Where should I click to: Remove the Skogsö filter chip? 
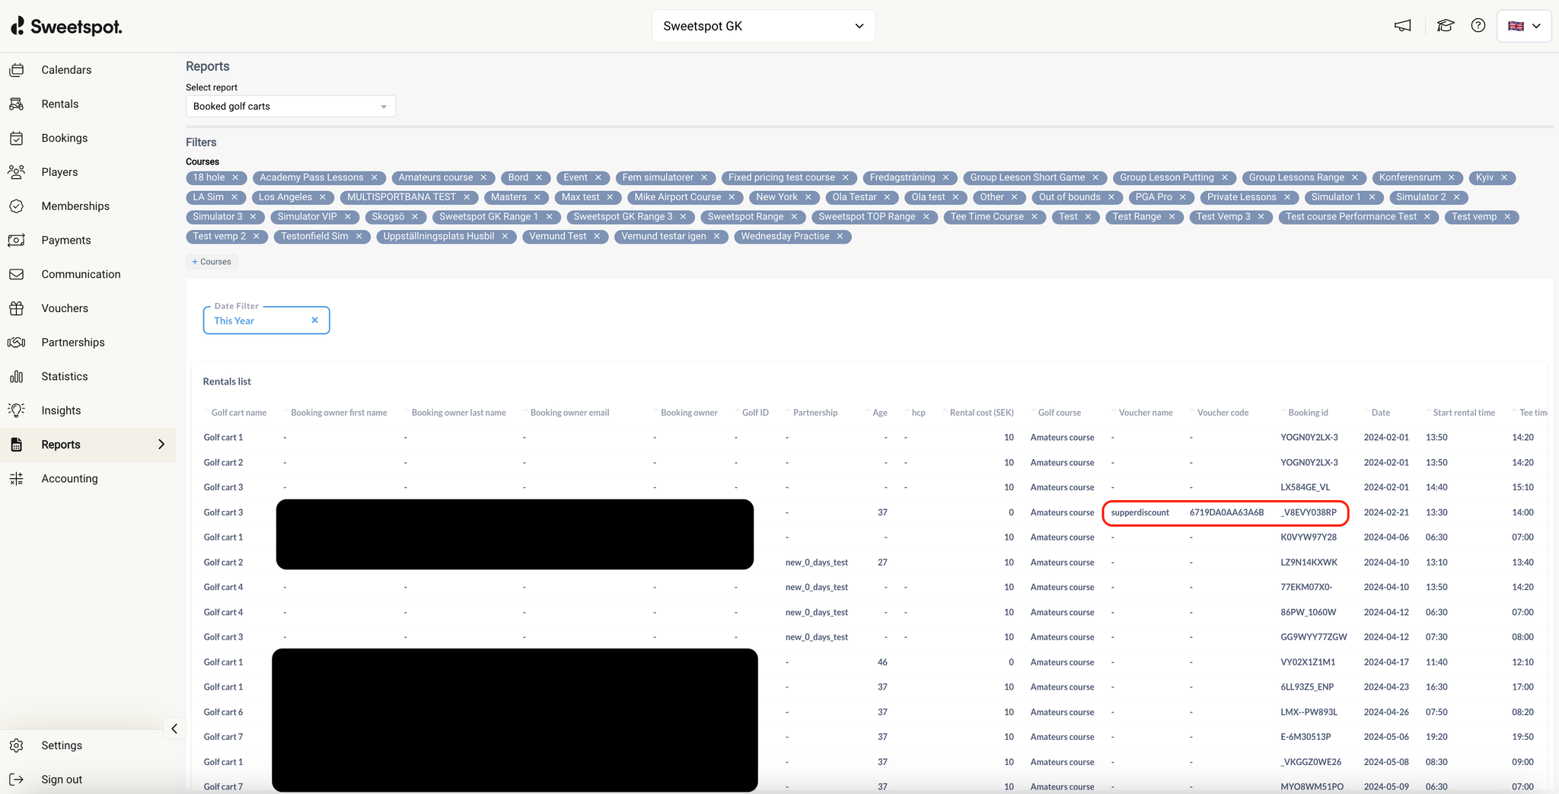click(415, 217)
